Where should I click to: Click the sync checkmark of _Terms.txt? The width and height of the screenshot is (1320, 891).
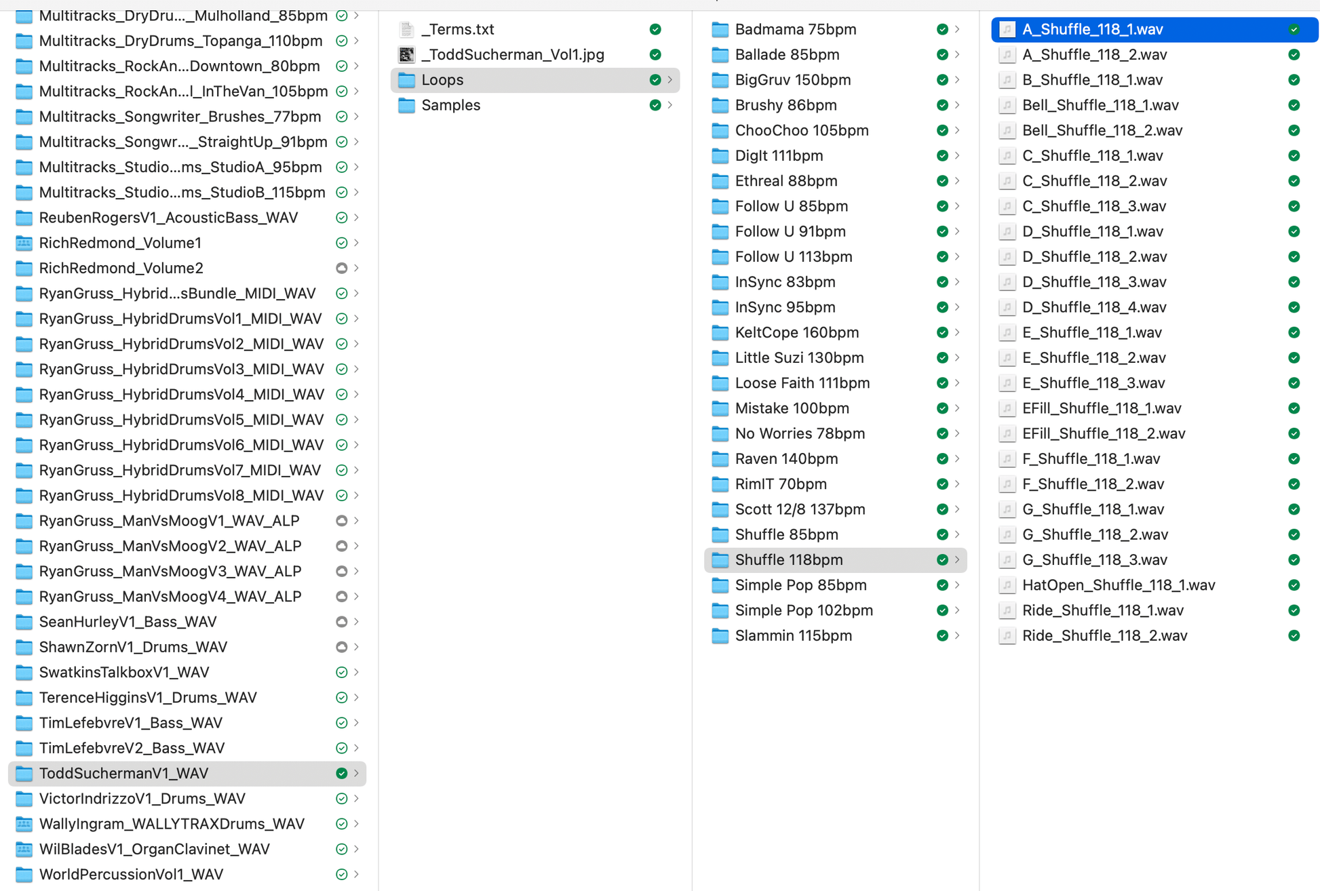tap(655, 29)
